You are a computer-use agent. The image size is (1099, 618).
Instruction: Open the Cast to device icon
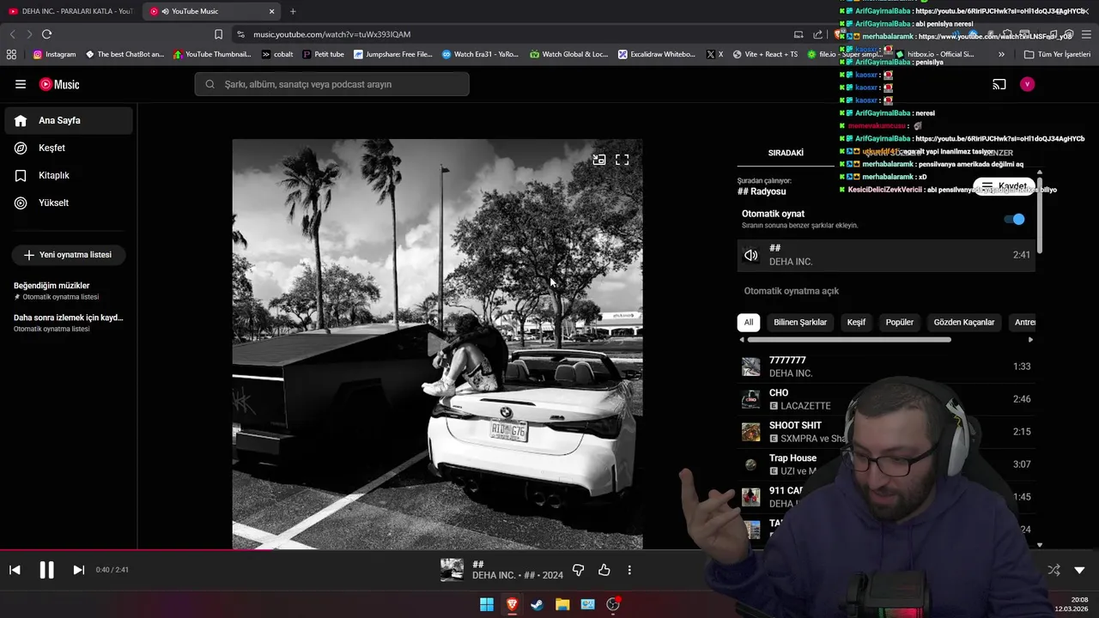point(999,84)
